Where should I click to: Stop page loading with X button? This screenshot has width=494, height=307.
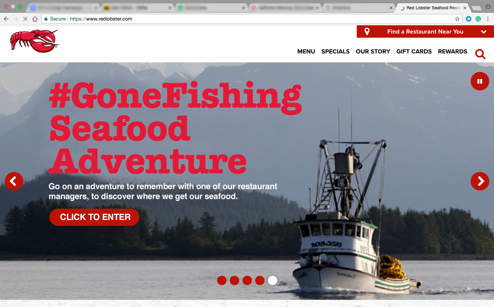pyautogui.click(x=25, y=19)
